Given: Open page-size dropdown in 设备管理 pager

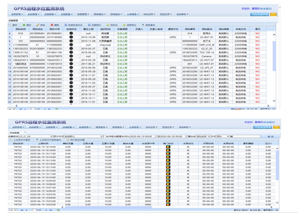Looking at the screenshot, I should point(11,109).
